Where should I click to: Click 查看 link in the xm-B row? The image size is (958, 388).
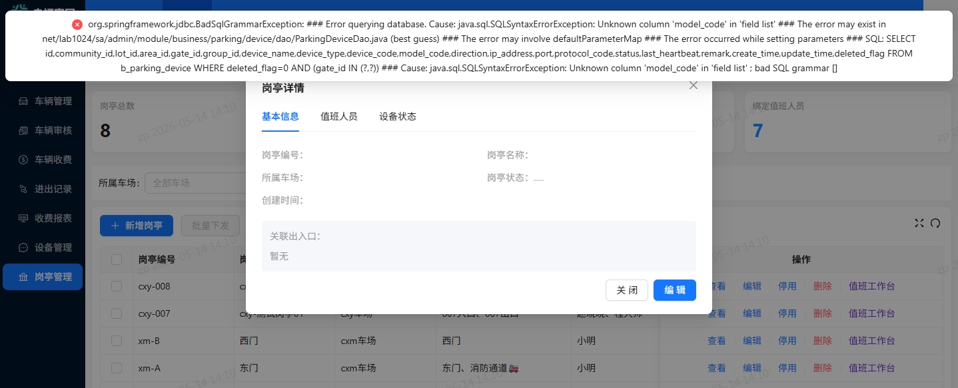717,341
